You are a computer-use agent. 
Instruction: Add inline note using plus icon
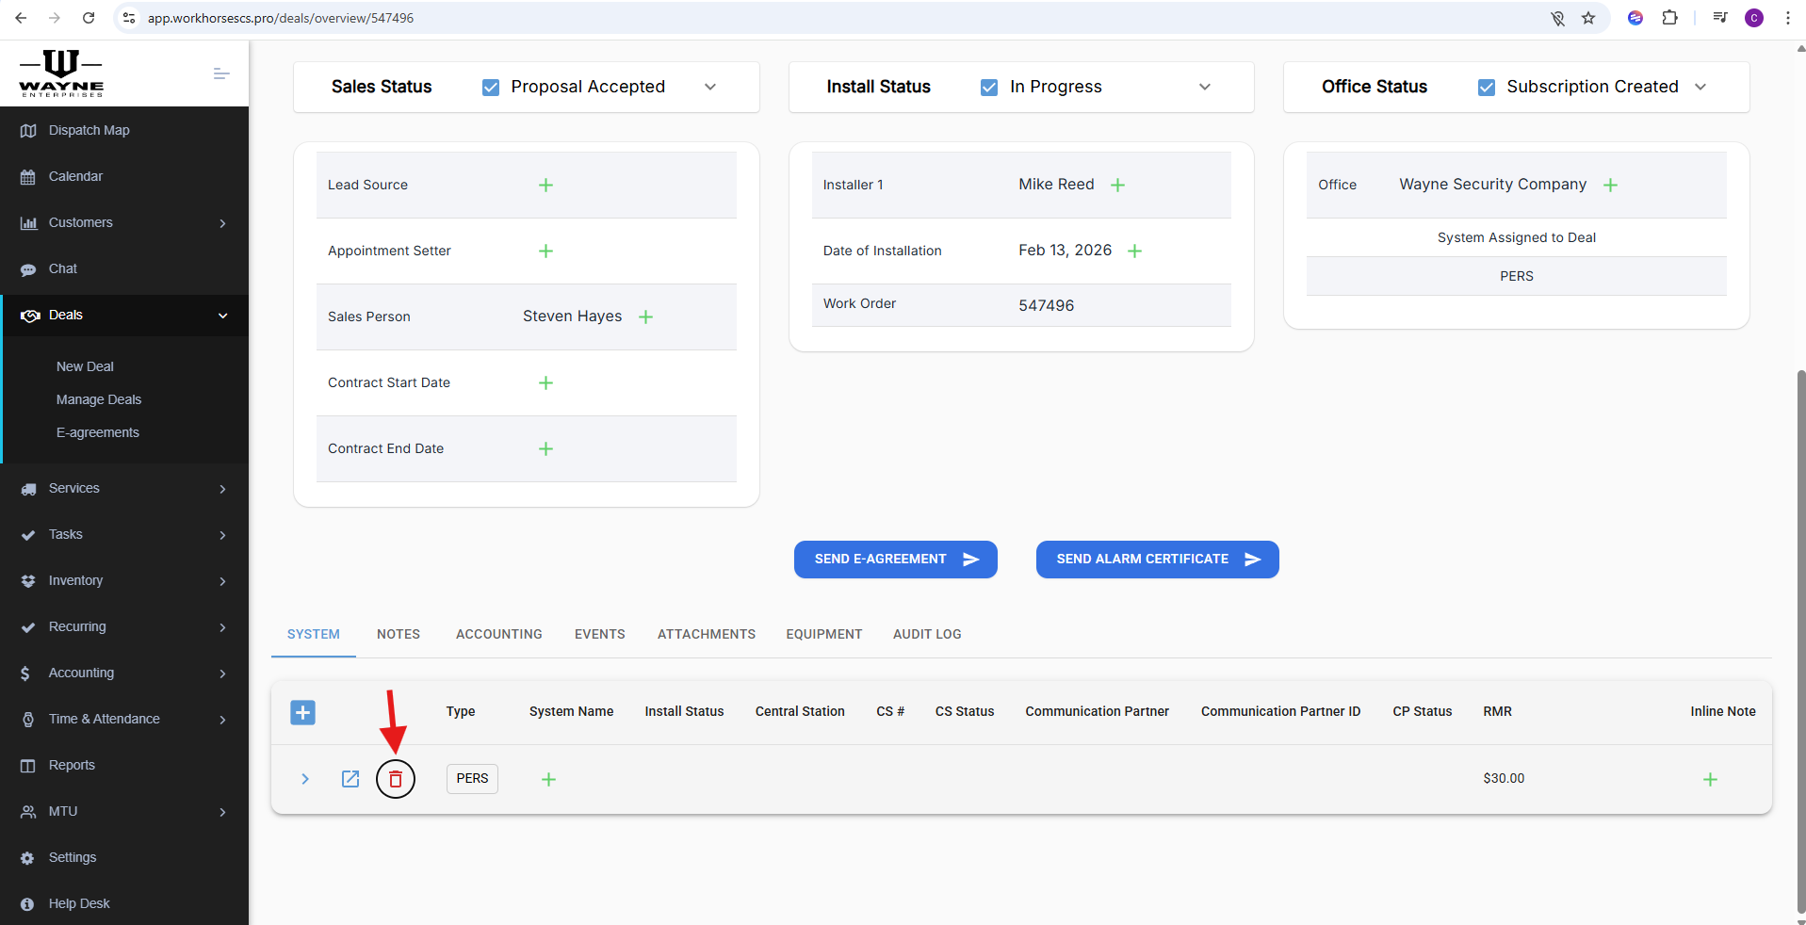click(1710, 779)
